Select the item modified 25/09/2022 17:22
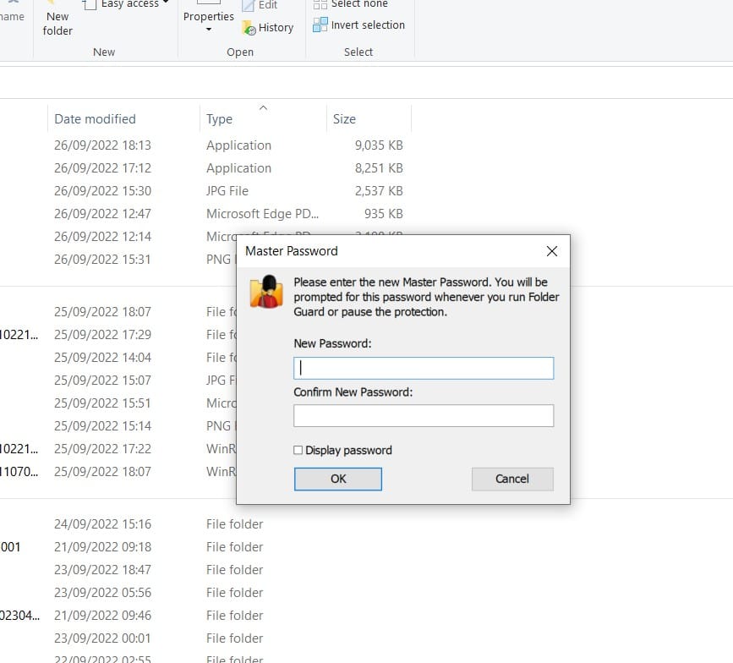This screenshot has width=733, height=663. click(x=118, y=449)
